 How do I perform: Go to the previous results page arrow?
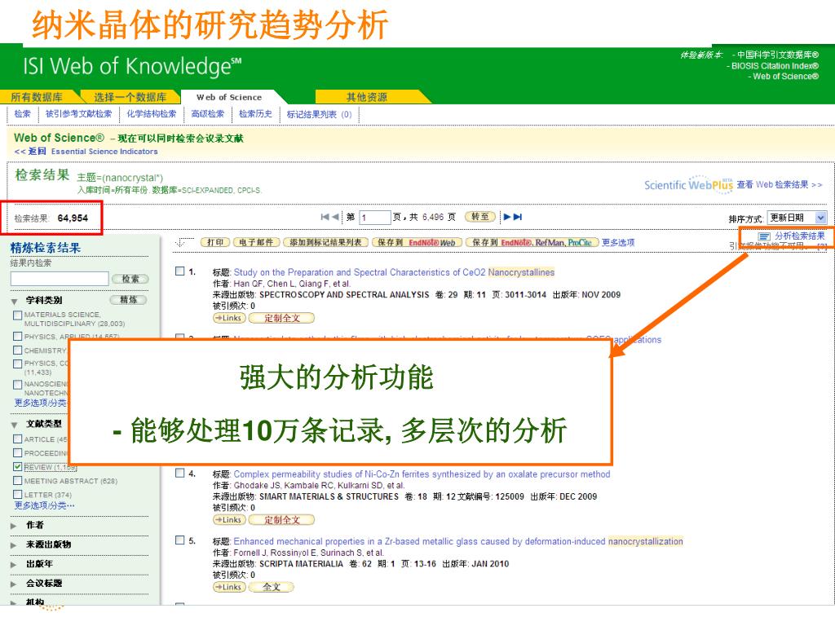coord(335,217)
